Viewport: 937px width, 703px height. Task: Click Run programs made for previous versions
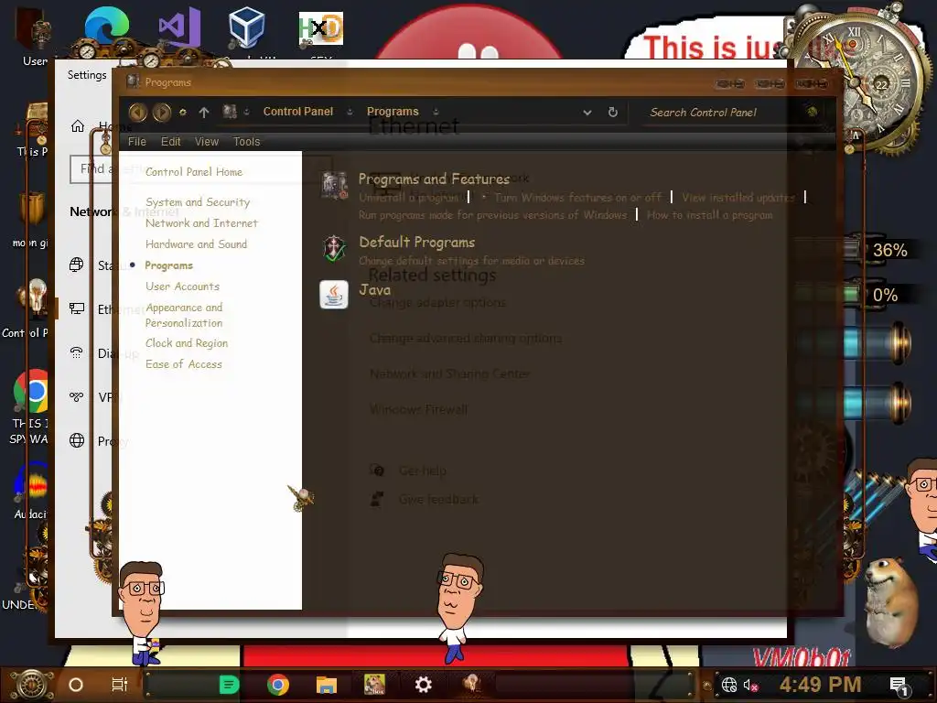coord(493,214)
